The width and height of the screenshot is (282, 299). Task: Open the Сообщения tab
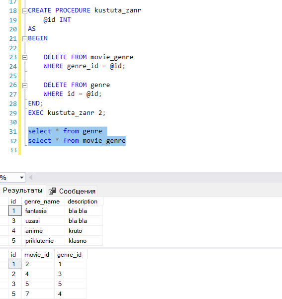click(x=72, y=191)
